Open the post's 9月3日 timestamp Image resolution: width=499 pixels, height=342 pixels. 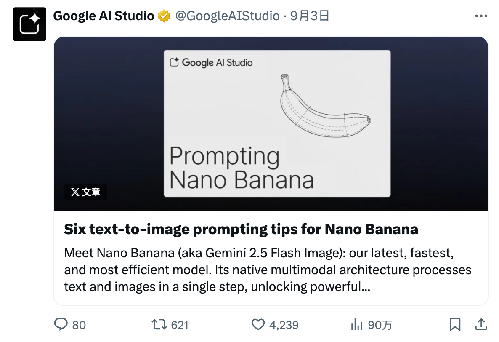310,16
